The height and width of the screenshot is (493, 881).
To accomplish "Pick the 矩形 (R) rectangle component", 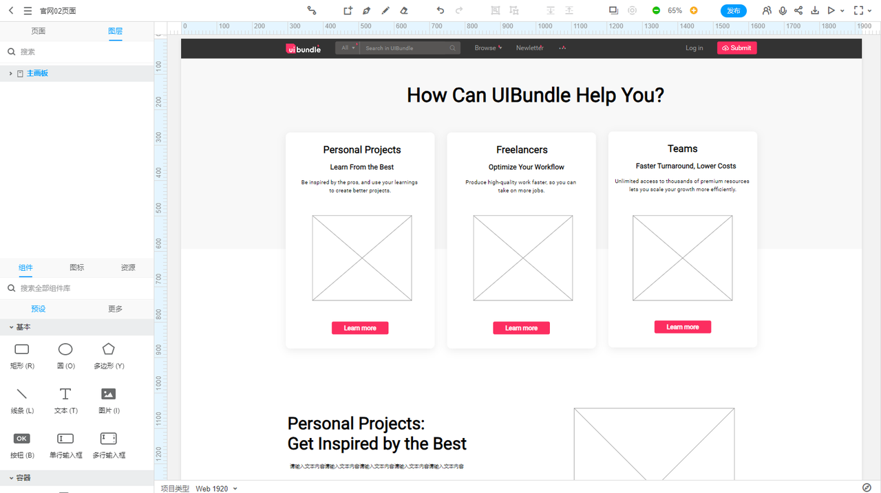I will [x=22, y=356].
